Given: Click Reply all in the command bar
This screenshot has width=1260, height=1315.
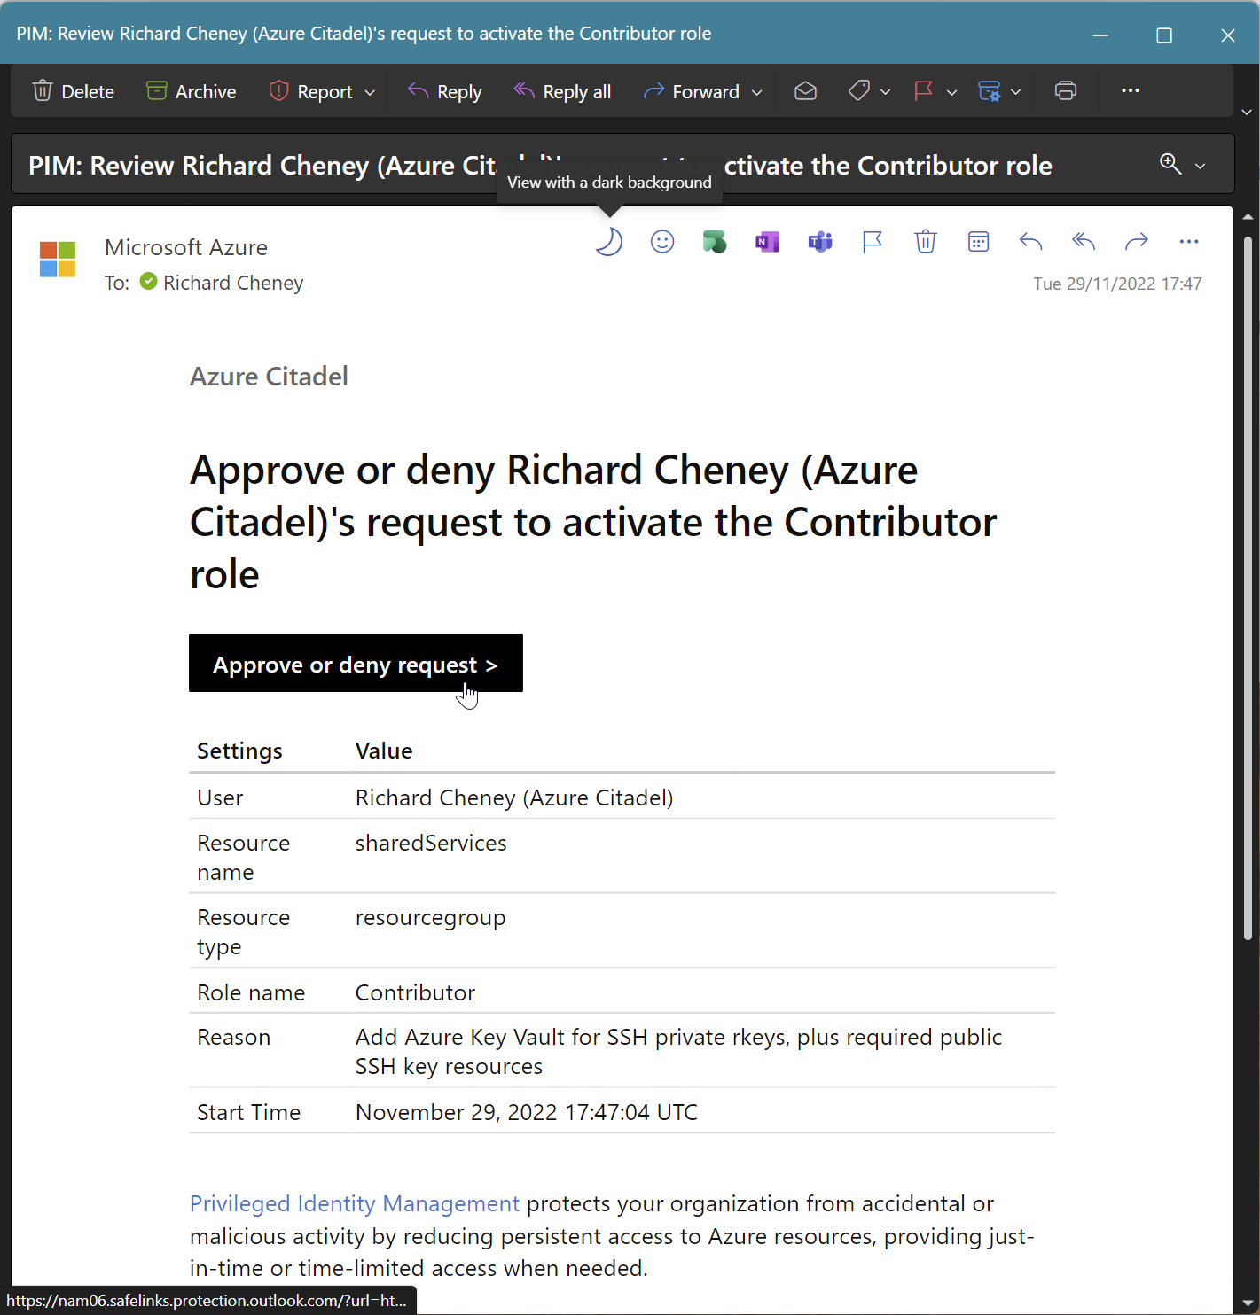Looking at the screenshot, I should pos(563,90).
